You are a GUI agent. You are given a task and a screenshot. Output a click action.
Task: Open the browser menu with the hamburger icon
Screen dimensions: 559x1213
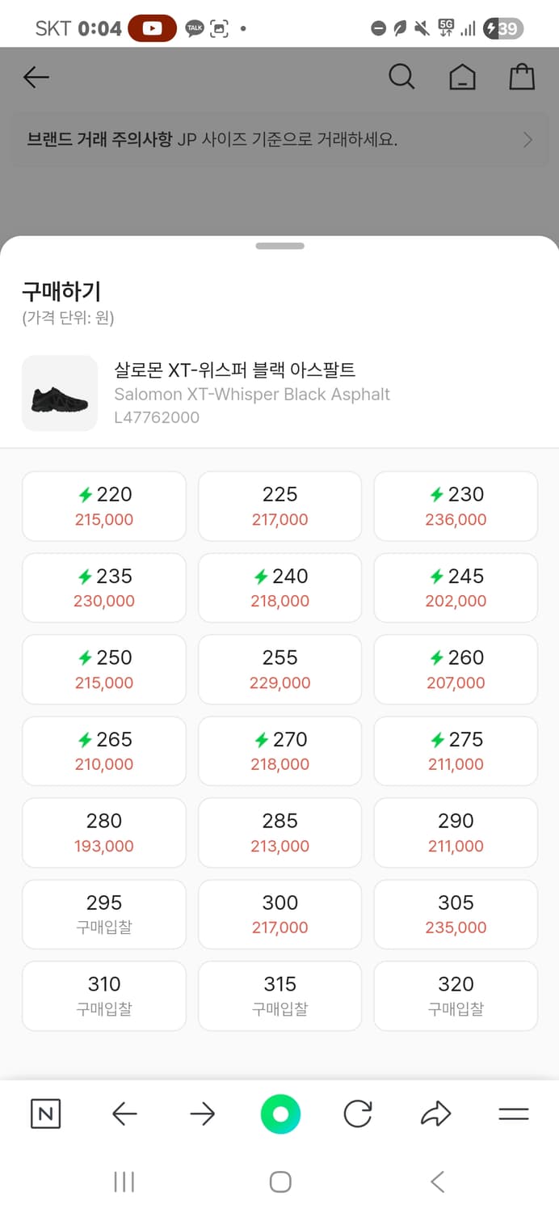pyautogui.click(x=514, y=1114)
